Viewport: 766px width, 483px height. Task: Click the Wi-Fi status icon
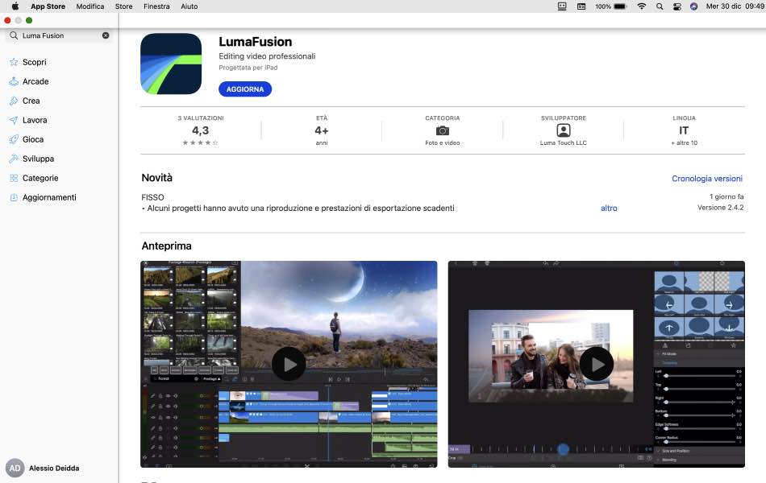[642, 6]
